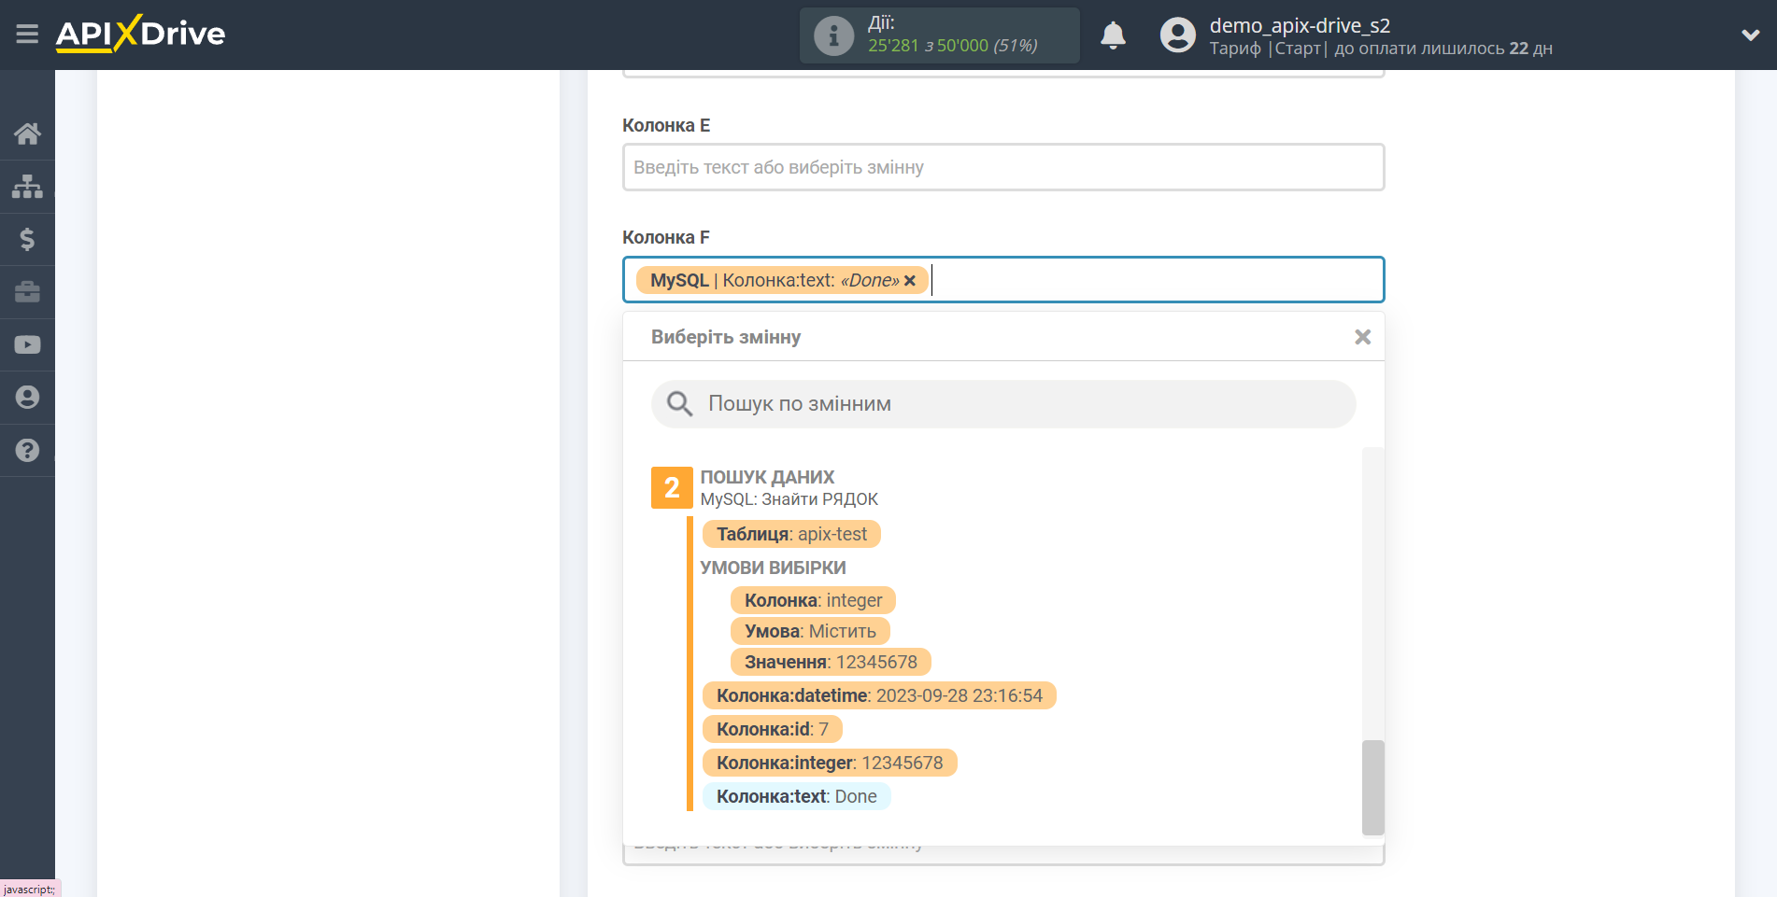Open notifications bell
This screenshot has height=897, width=1777.
(x=1113, y=35)
